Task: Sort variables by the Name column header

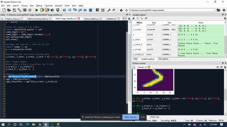Action: coord(139,23)
